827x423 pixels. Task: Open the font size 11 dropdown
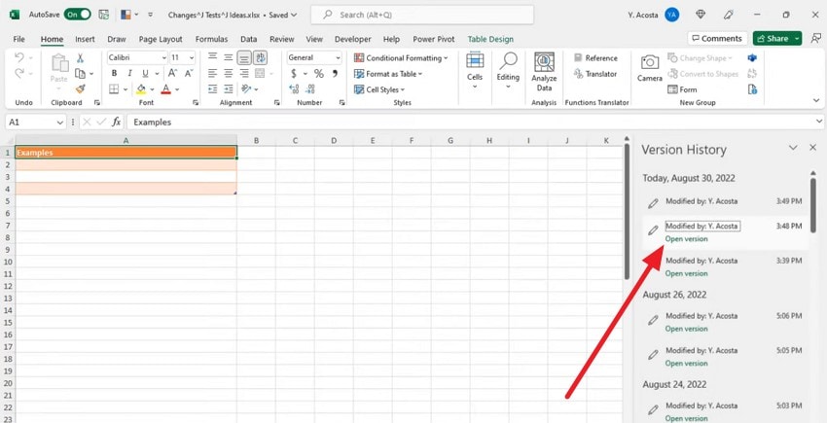pyautogui.click(x=191, y=57)
